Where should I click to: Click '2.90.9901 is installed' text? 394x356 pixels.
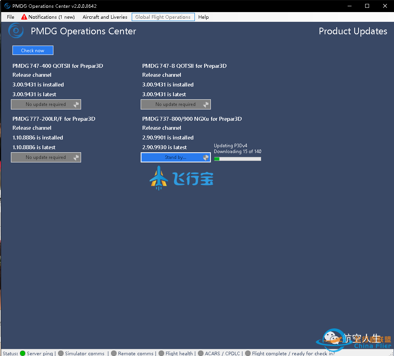168,137
